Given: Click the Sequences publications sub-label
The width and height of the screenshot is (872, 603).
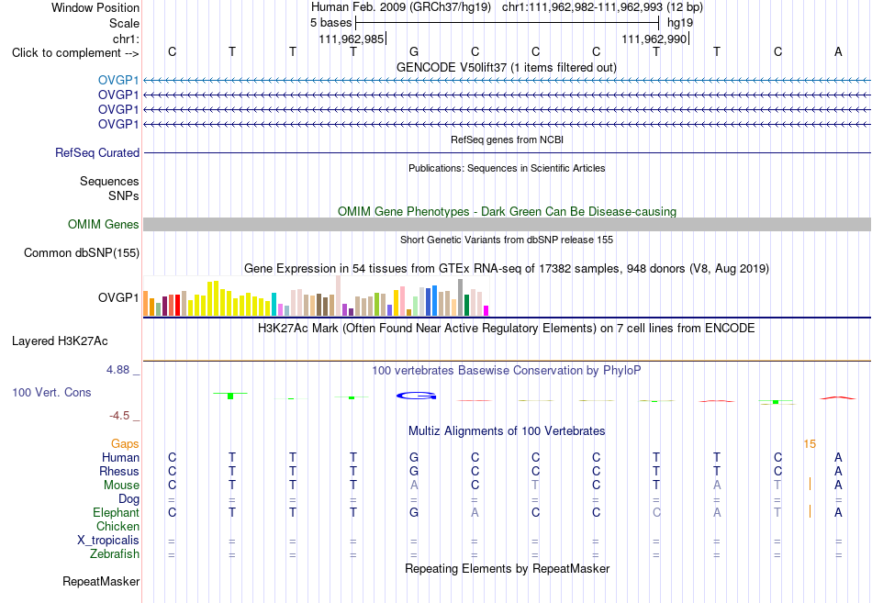Looking at the screenshot, I should click(x=109, y=182).
